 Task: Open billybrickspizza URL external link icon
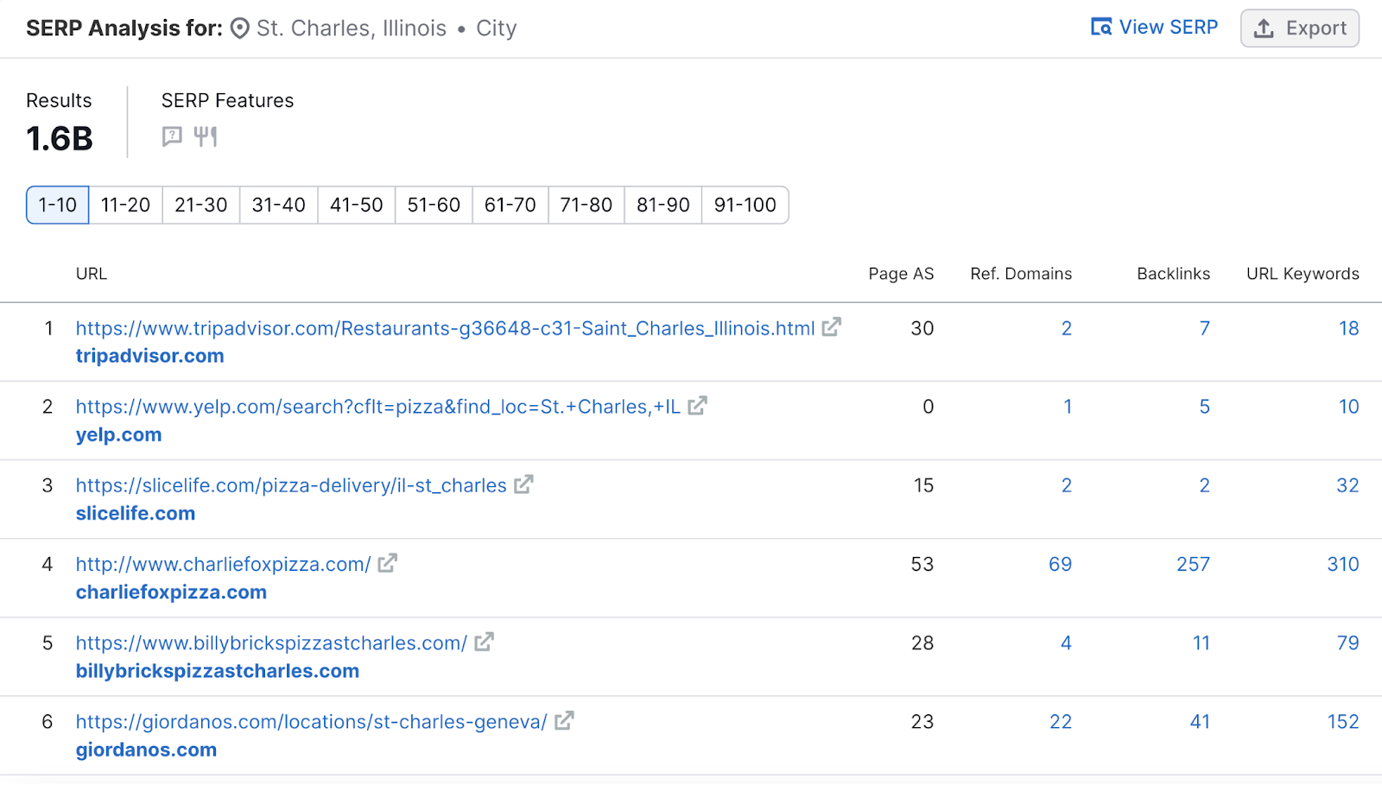click(485, 642)
